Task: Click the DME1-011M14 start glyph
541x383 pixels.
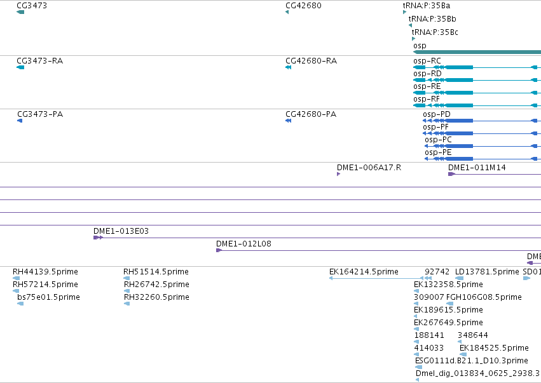Action: (451, 174)
